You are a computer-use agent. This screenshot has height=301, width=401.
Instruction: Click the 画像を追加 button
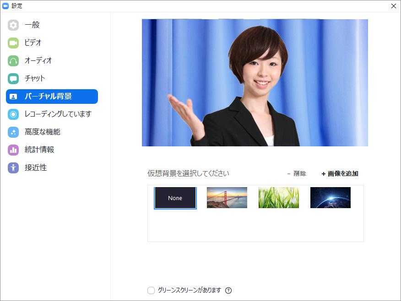[340, 174]
